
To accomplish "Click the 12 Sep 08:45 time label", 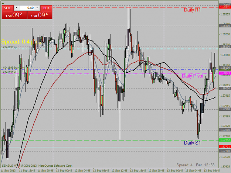I will pyautogui.click(x=101, y=171).
